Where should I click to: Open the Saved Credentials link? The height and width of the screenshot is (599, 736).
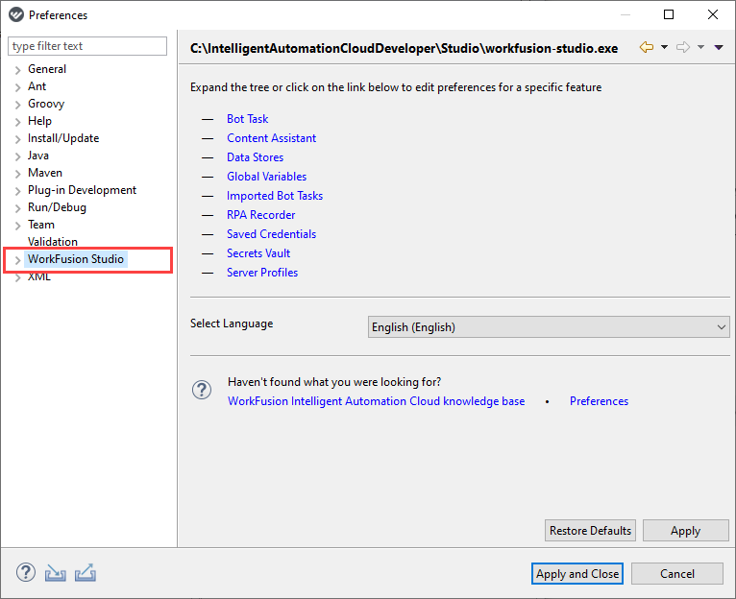coord(271,234)
